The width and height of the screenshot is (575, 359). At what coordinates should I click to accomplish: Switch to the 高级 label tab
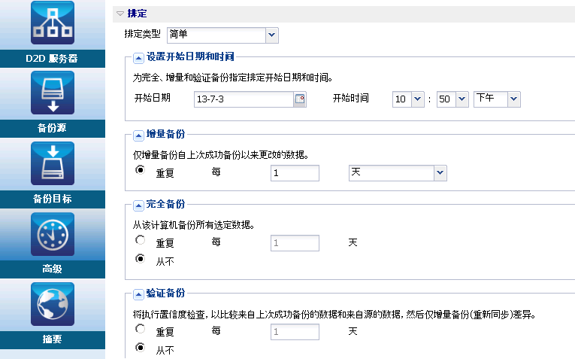click(x=53, y=269)
